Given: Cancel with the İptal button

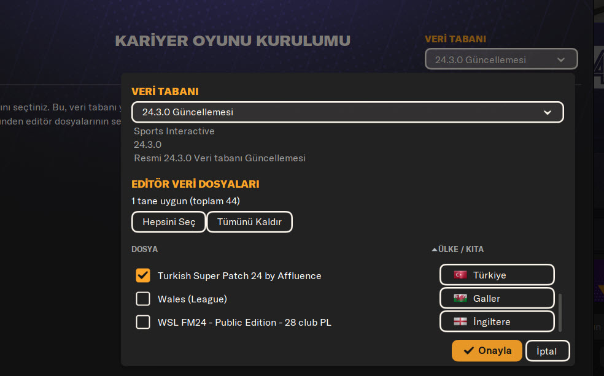Looking at the screenshot, I should coord(548,351).
